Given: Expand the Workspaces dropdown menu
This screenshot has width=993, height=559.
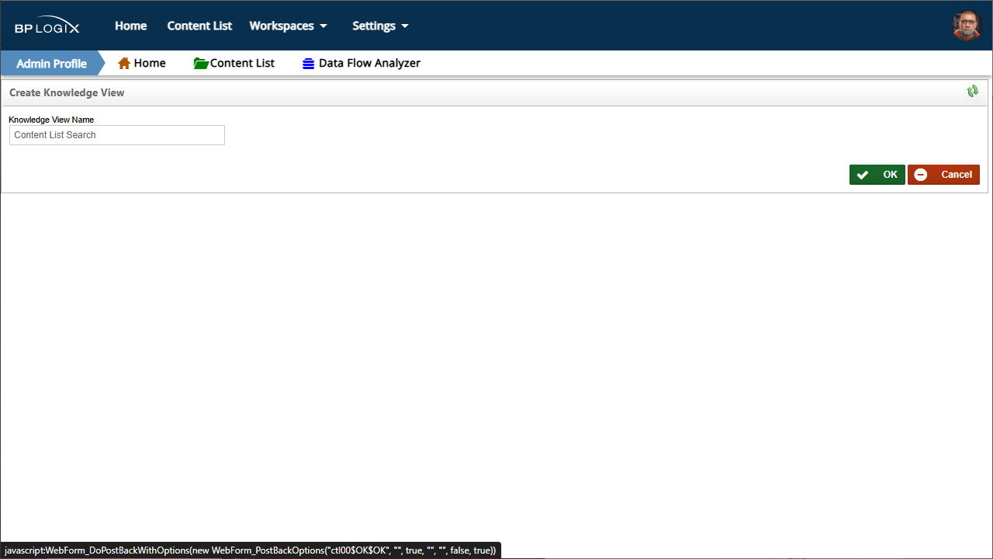Looking at the screenshot, I should pyautogui.click(x=288, y=26).
